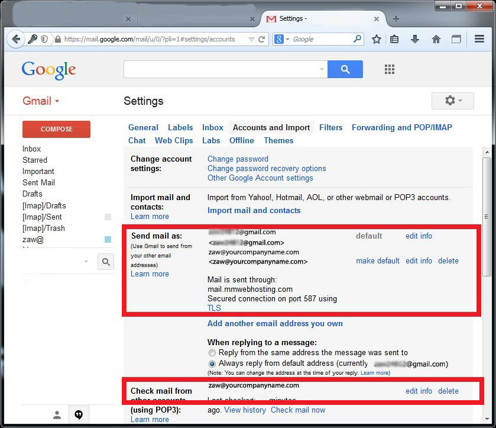Close the first blurred browser tab
Image resolution: width=496 pixels, height=428 pixels.
(x=128, y=19)
